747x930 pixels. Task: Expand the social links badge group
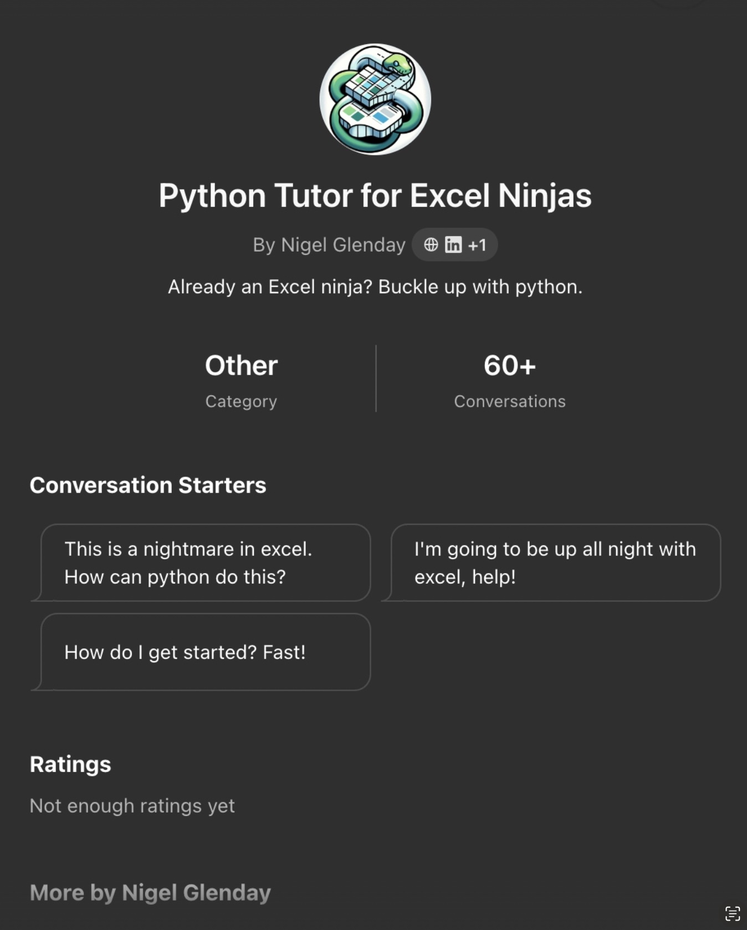tap(454, 244)
